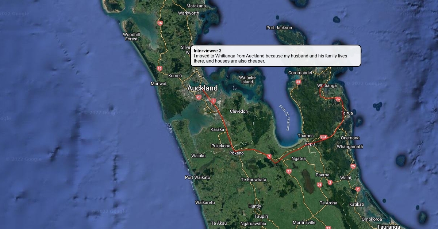
Task: Click the popup text about moving to Whitianga
Action: tap(270, 59)
